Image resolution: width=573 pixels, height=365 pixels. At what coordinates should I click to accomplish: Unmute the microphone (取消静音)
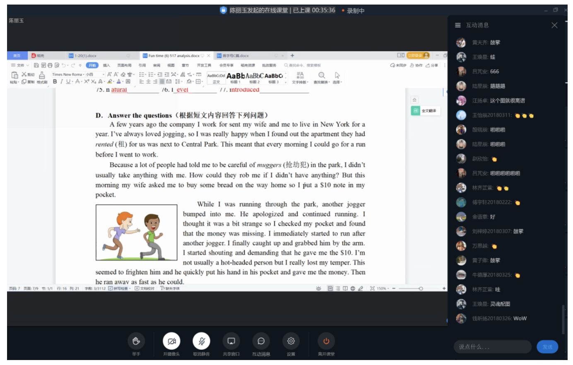[x=202, y=341]
